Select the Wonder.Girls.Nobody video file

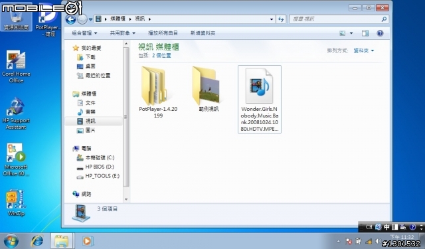260,99
